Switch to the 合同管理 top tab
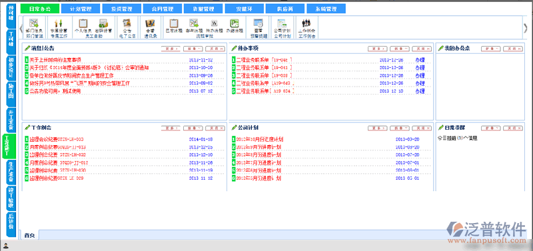This screenshot has height=251, width=533. [x=163, y=9]
